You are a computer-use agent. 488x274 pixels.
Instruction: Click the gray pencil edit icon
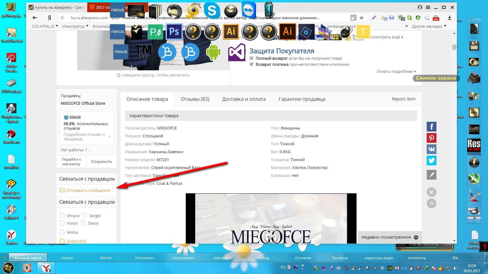431,175
